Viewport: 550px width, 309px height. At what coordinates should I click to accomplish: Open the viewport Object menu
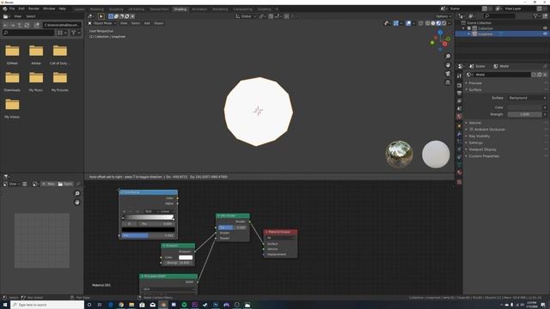click(x=158, y=23)
